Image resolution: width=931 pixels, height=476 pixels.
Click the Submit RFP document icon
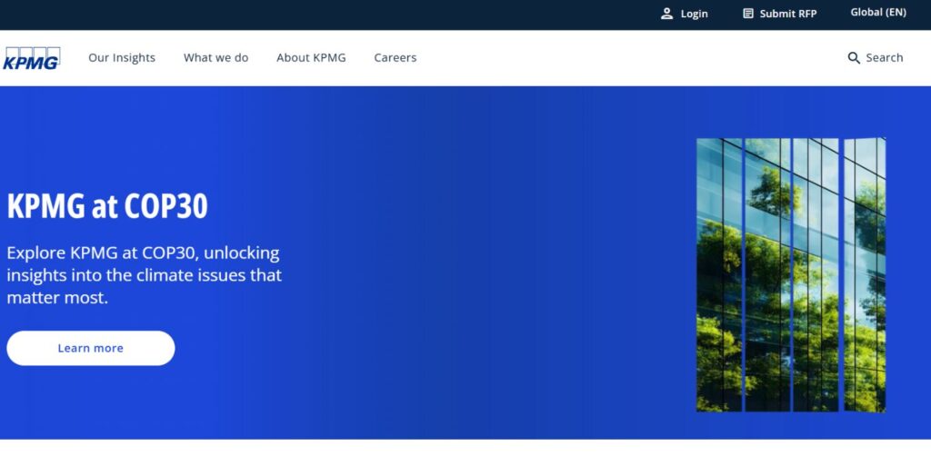point(748,14)
